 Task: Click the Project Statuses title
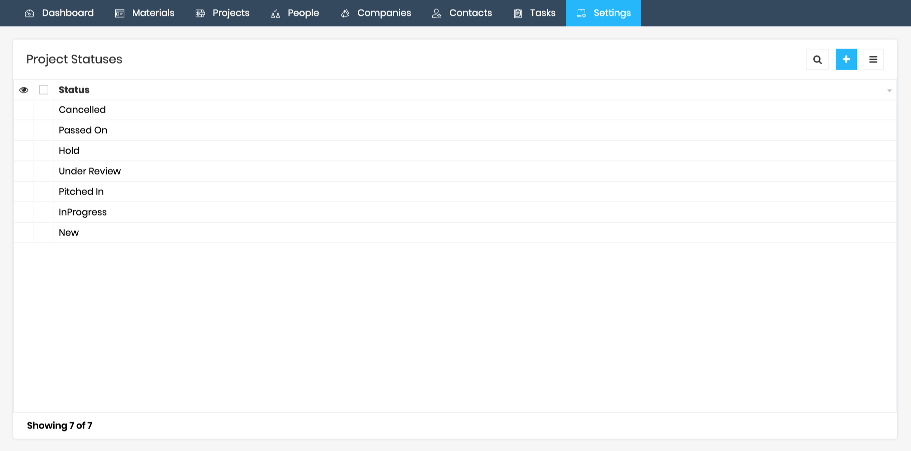point(74,59)
